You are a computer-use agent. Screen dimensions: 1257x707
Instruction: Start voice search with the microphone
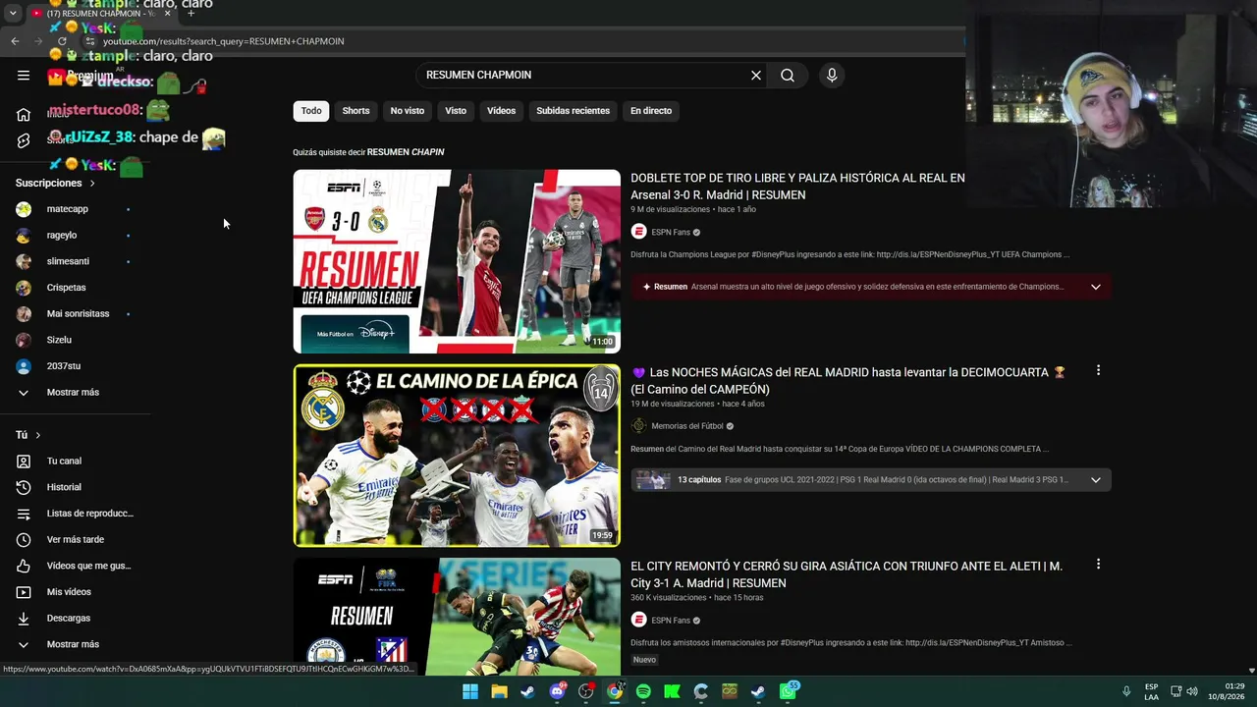pyautogui.click(x=832, y=76)
